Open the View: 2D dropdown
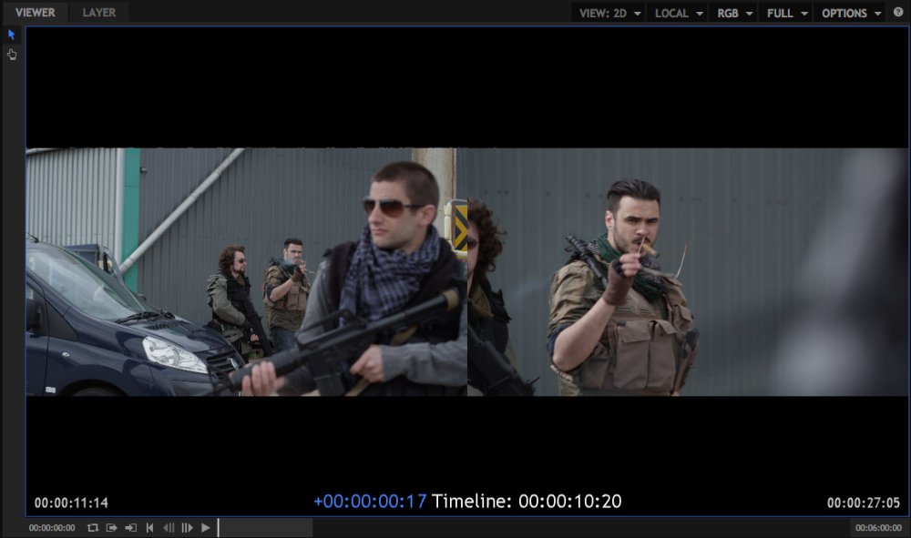911x538 pixels. 609,13
